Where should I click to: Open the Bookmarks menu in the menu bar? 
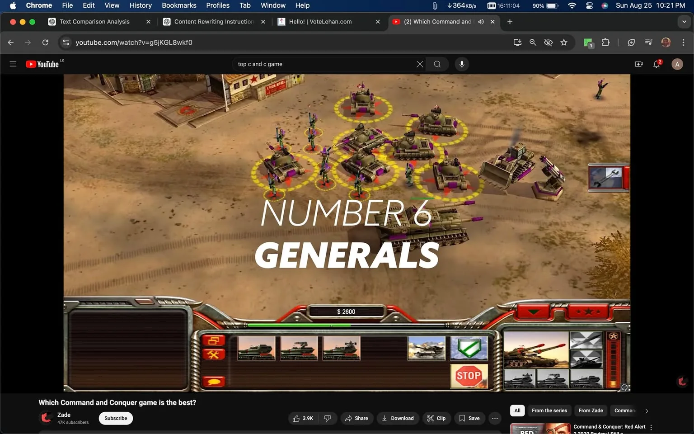coord(179,5)
